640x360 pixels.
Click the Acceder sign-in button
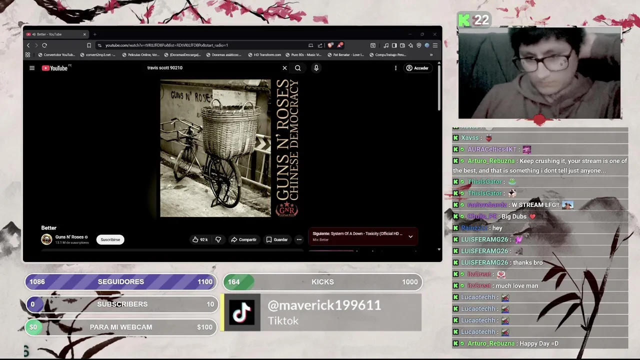417,68
